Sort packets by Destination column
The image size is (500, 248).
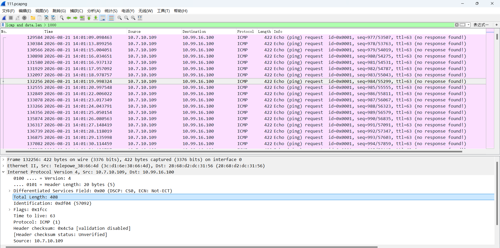pyautogui.click(x=209, y=32)
